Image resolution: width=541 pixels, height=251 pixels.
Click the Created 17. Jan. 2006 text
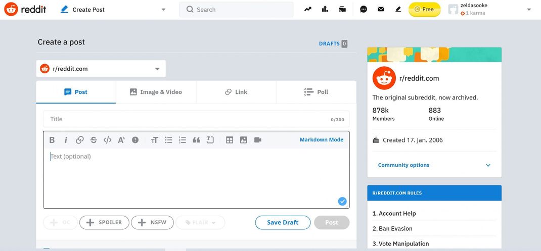coord(413,140)
